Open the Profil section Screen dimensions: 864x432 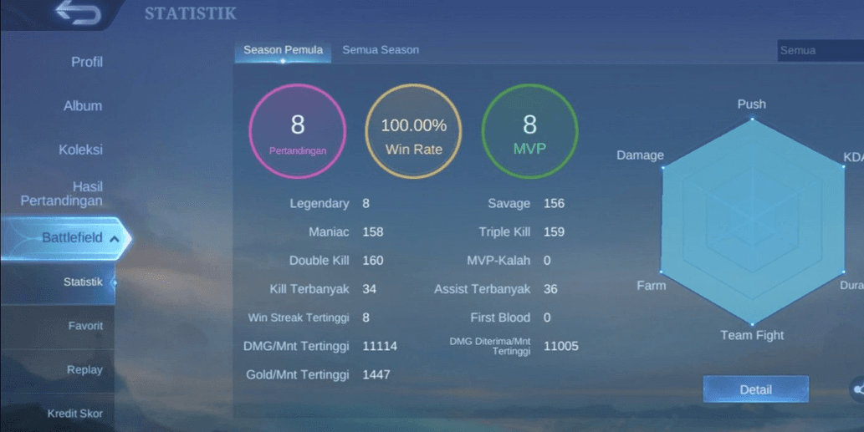pyautogui.click(x=86, y=62)
